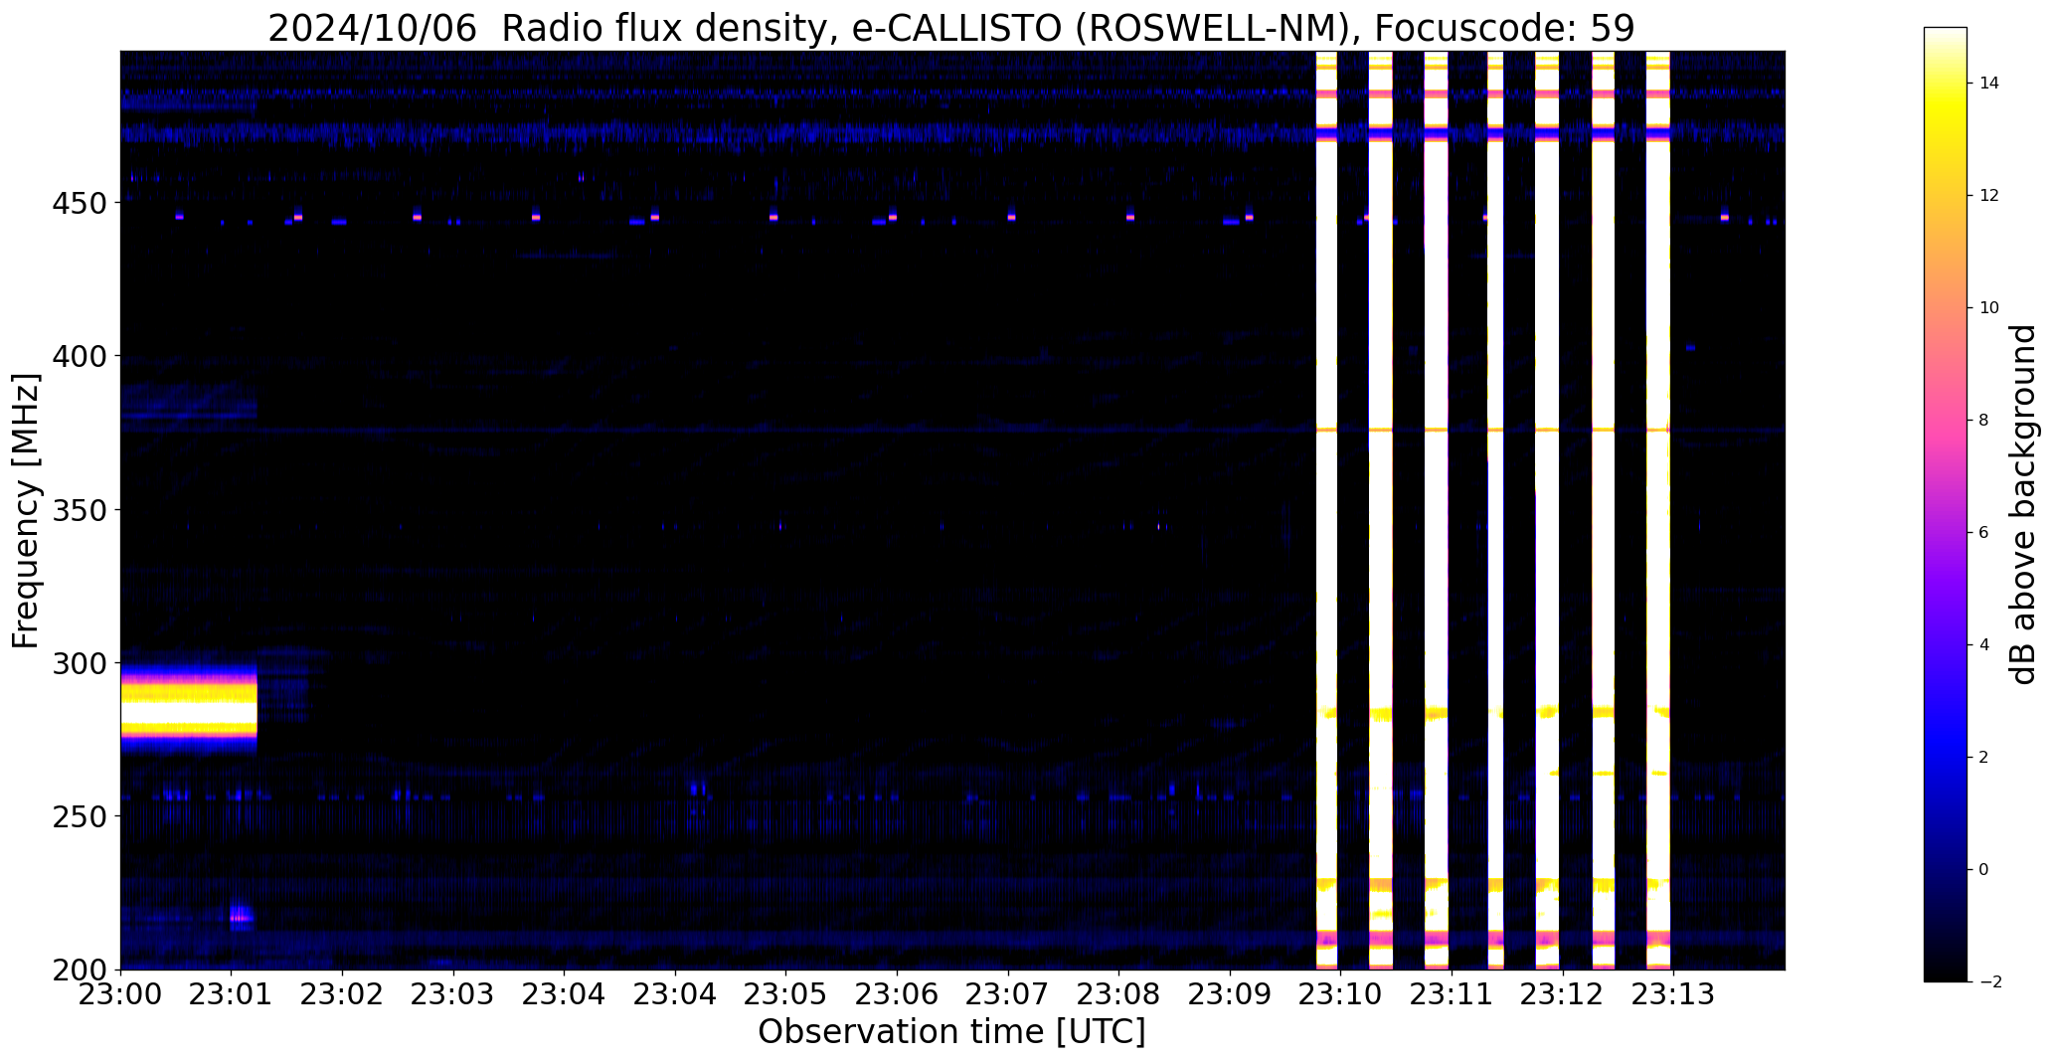The width and height of the screenshot is (2054, 1061).
Task: Click the 350 tick on frequency axis
Action: point(82,510)
